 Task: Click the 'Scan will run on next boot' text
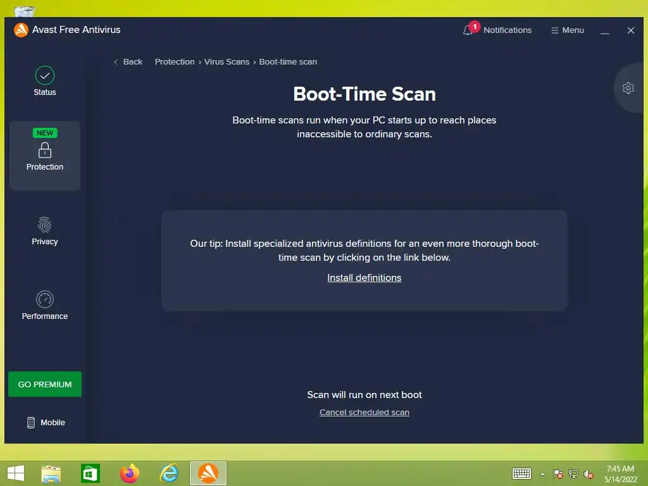coord(364,395)
